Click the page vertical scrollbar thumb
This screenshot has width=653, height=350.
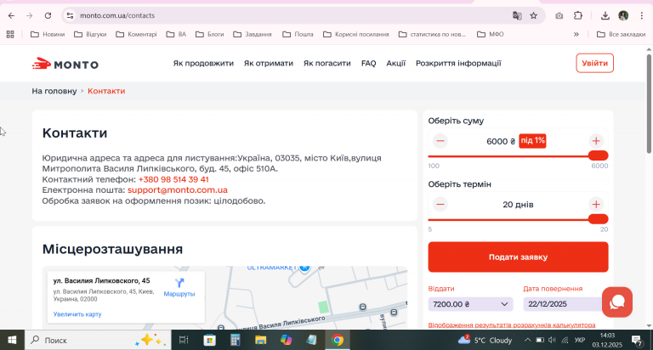649,103
